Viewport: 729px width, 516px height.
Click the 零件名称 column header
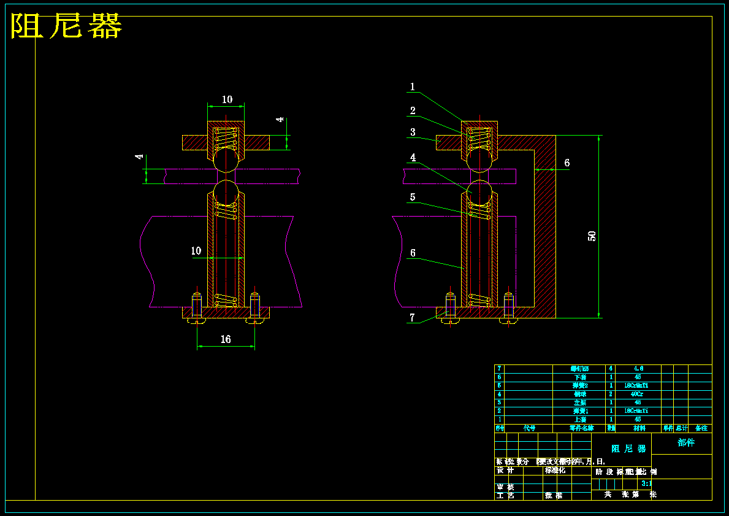582,428
